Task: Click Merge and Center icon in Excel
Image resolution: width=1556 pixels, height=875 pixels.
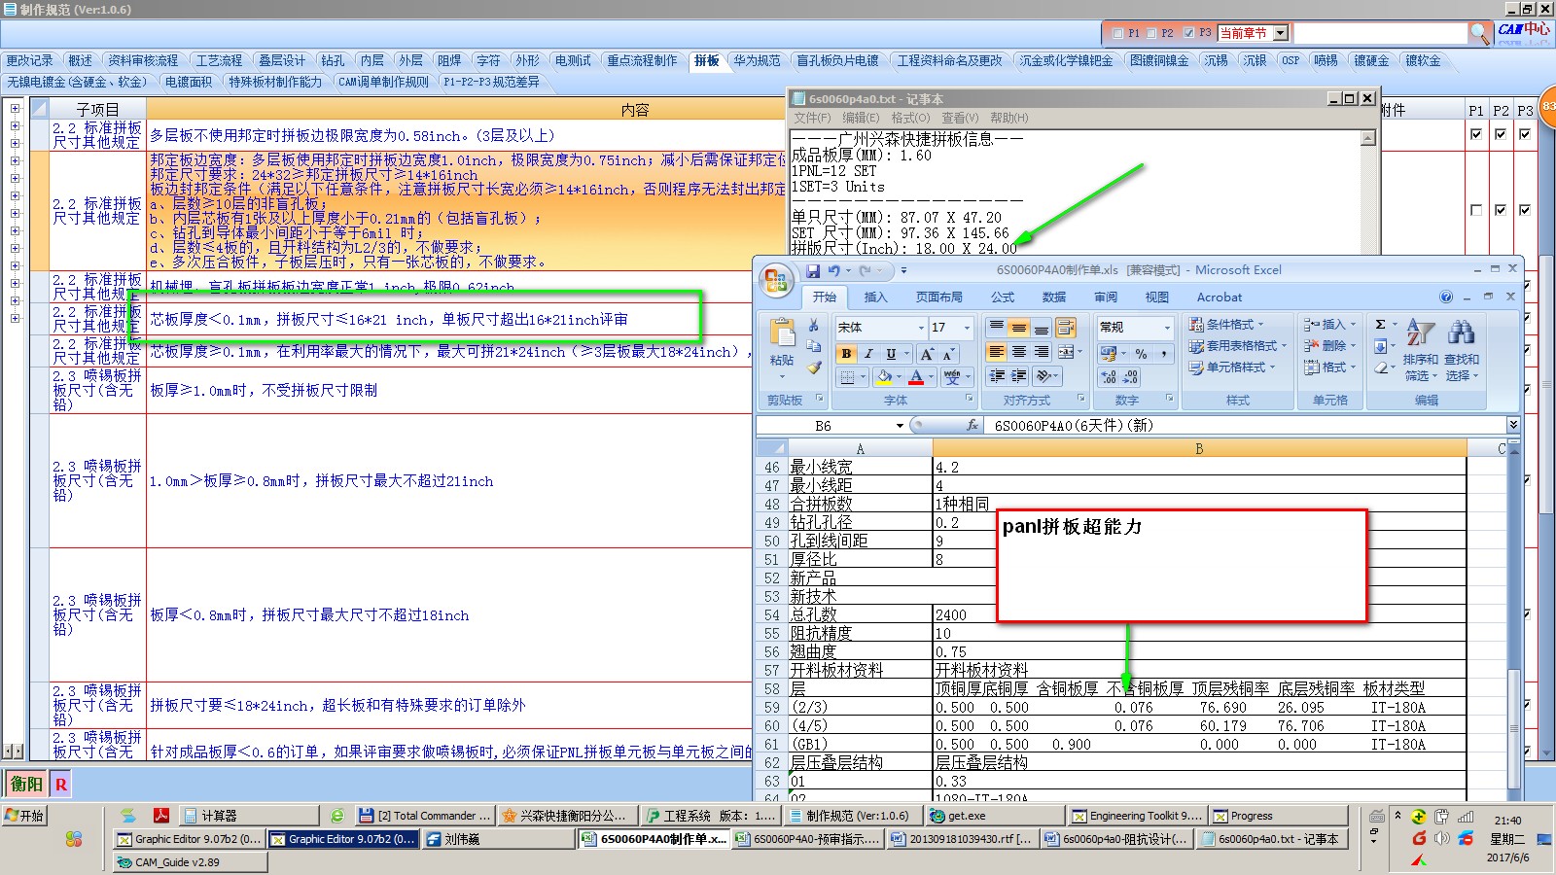Action: tap(1066, 352)
